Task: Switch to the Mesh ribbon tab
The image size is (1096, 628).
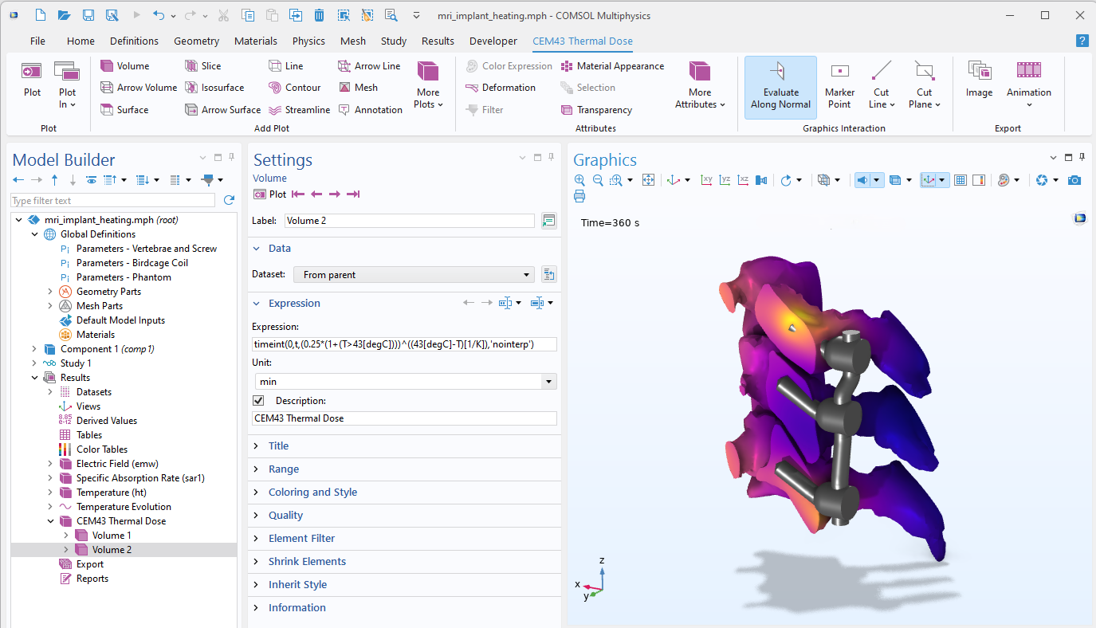Action: coord(353,41)
